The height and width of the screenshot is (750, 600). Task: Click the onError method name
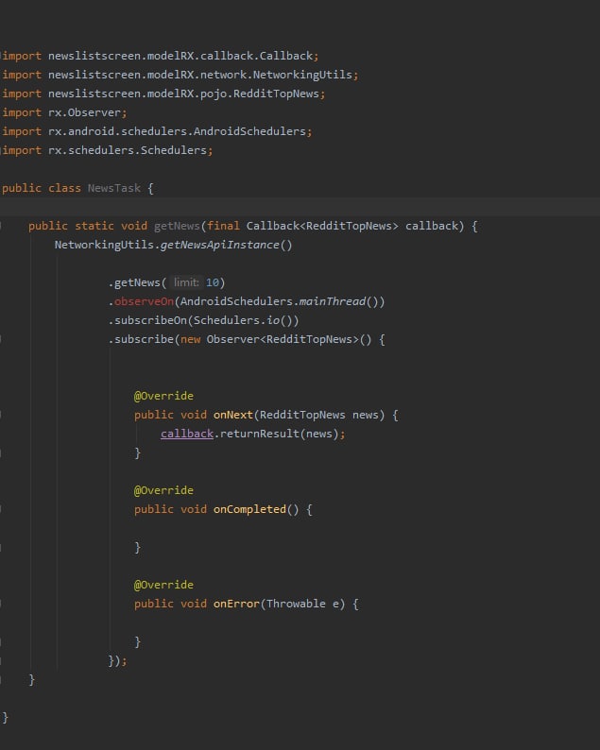pyautogui.click(x=236, y=604)
